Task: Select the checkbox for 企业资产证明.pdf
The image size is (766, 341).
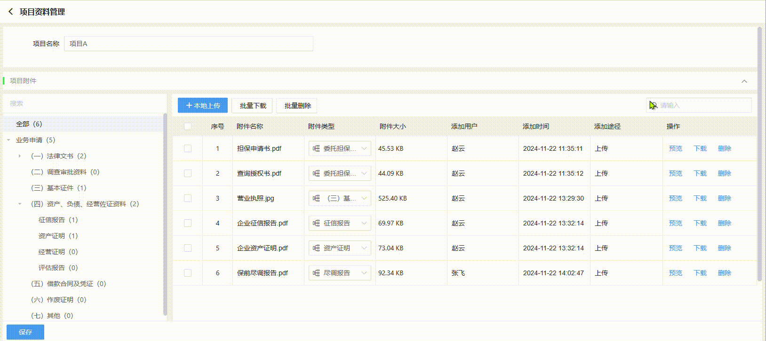Action: point(188,248)
